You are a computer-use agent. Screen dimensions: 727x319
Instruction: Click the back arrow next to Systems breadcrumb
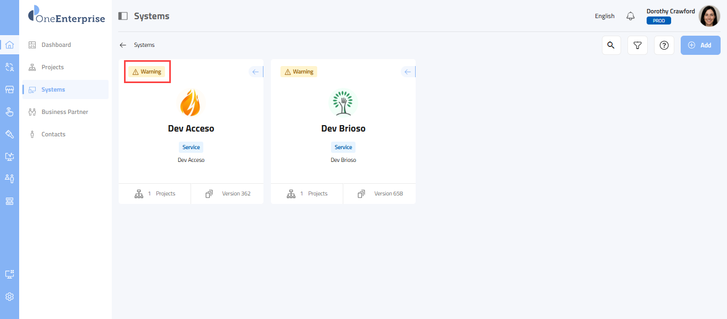123,45
